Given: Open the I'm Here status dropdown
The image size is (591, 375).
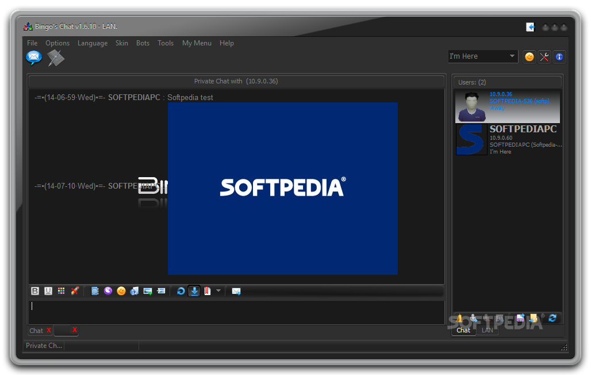Looking at the screenshot, I should tap(483, 56).
